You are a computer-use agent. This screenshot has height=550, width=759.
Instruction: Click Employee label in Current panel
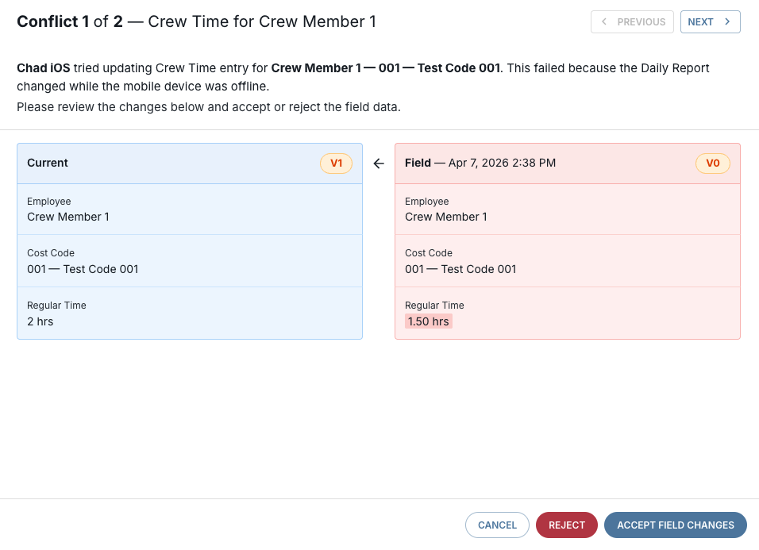pos(49,202)
